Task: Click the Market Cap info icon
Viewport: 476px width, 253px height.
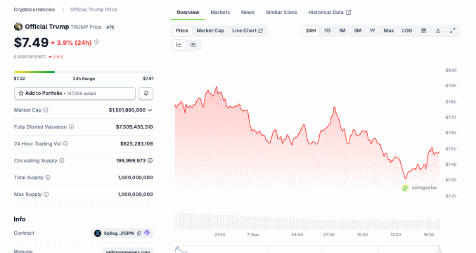Action: point(46,110)
